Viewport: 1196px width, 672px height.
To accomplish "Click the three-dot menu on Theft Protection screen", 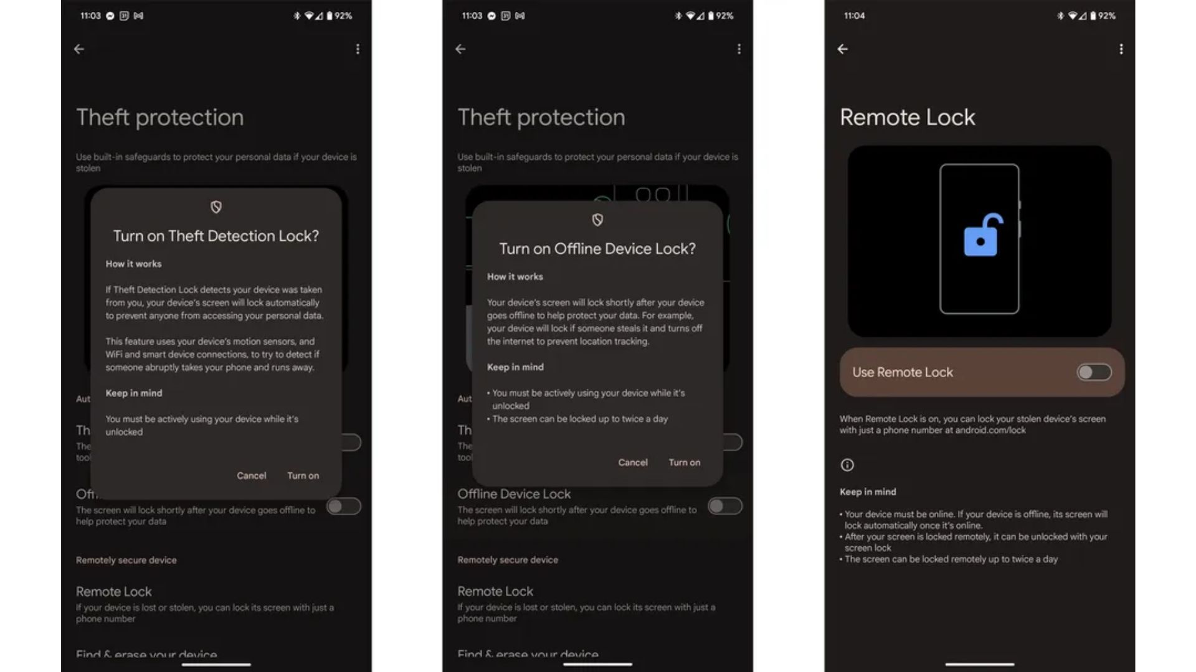I will coord(358,49).
